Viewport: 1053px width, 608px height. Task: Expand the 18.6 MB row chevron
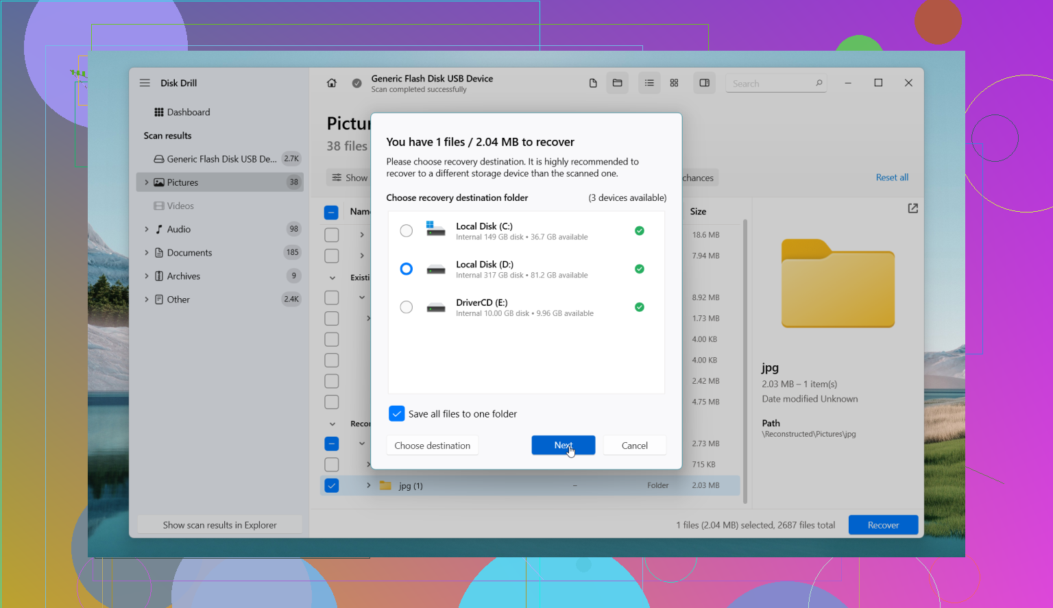(362, 235)
